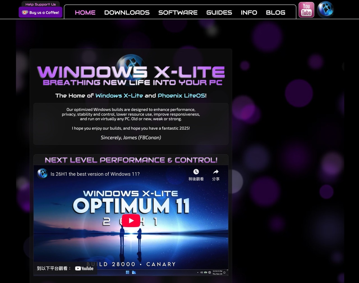Click the video title 'Is 26H1 the best version'
This screenshot has width=359, height=283.
click(x=95, y=174)
